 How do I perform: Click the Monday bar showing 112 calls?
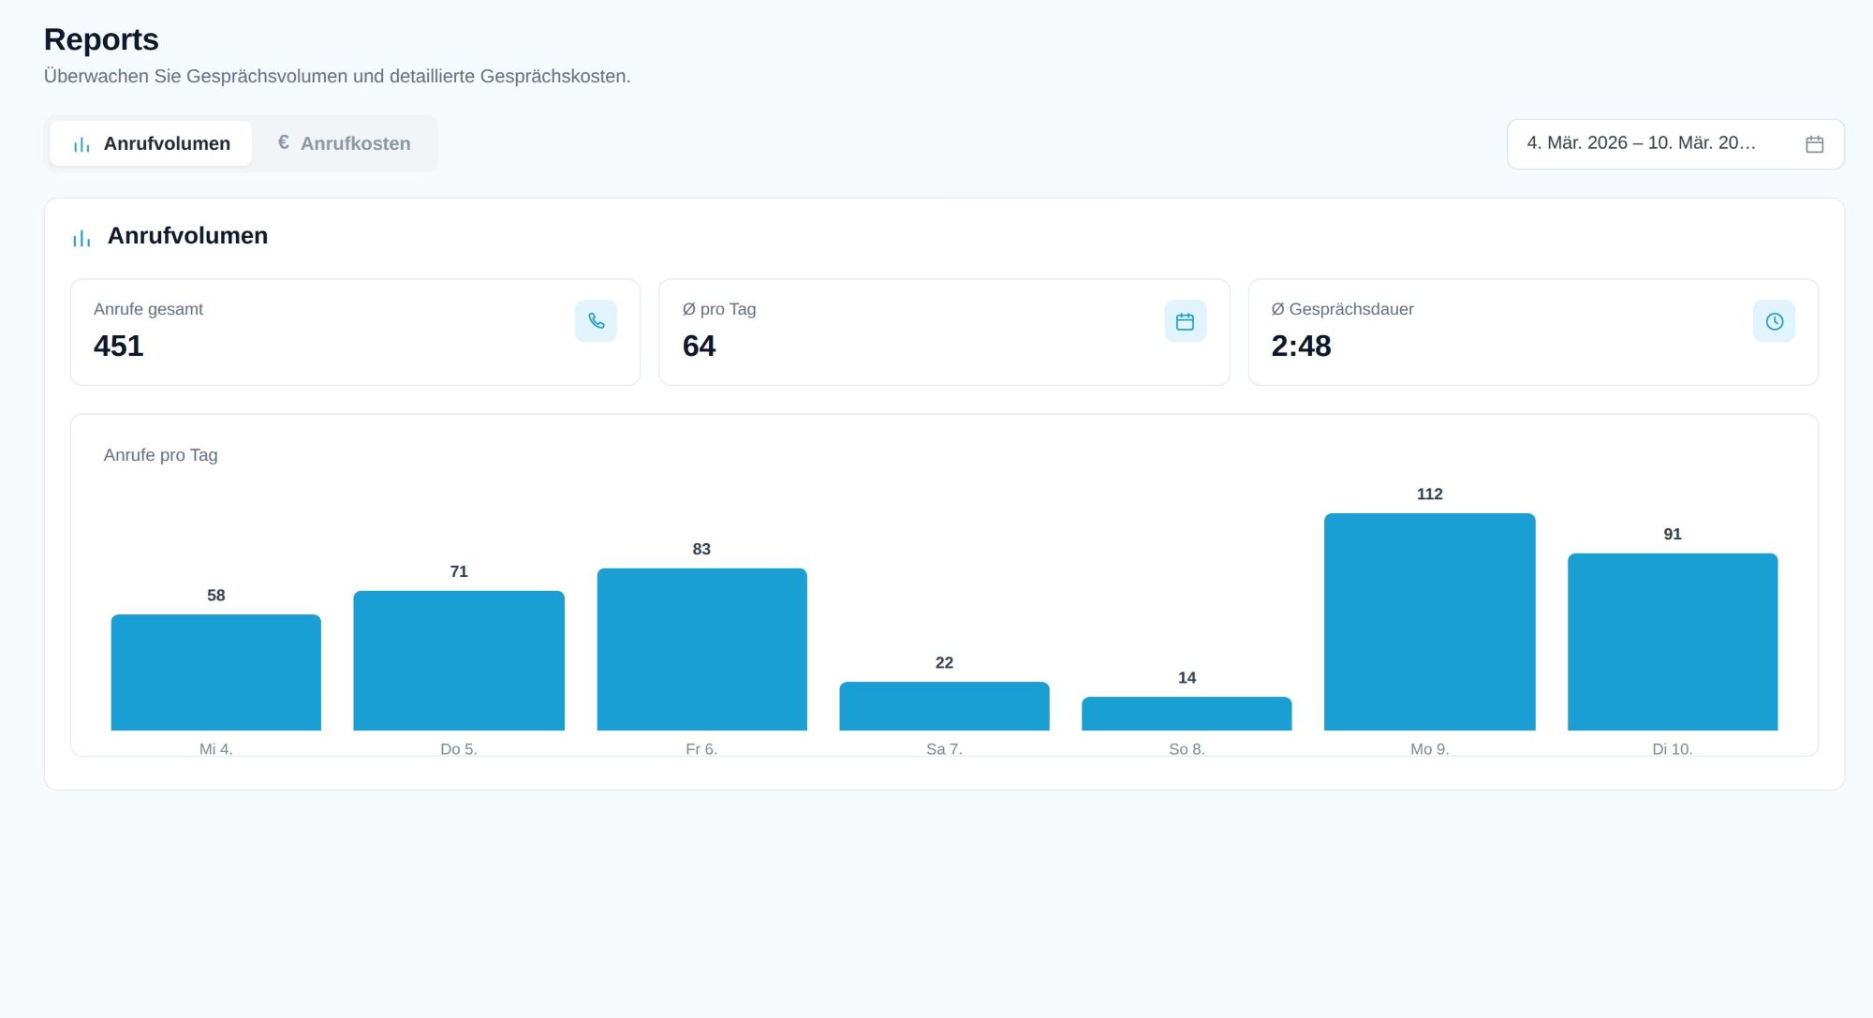[x=1429, y=622]
